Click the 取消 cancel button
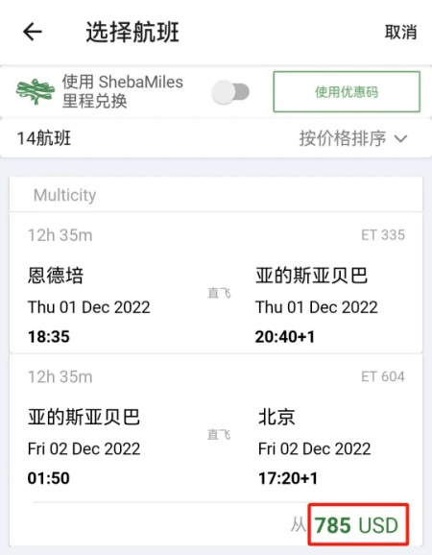 tap(401, 33)
